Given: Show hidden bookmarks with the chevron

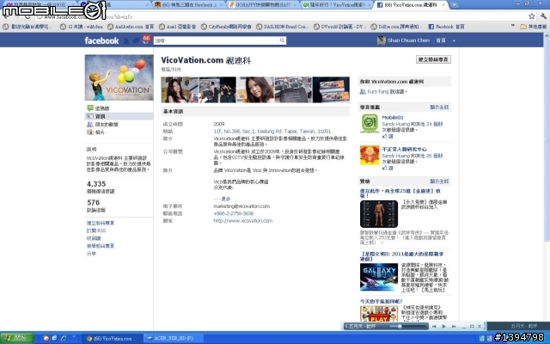Looking at the screenshot, I should [x=513, y=26].
